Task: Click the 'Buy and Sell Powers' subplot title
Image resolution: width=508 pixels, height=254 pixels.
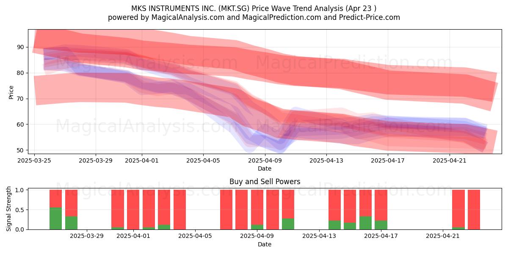Action: 265,182
